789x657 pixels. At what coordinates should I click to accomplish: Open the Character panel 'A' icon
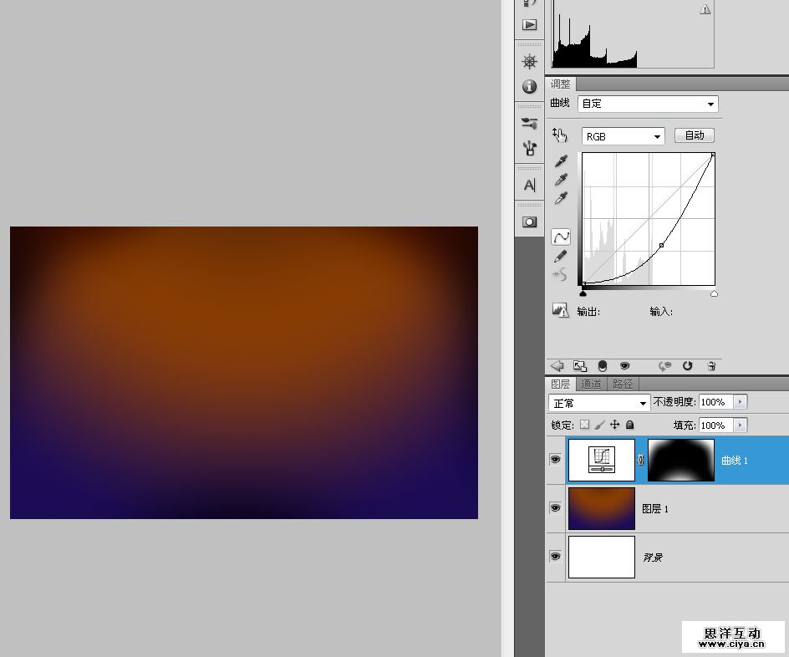point(529,185)
